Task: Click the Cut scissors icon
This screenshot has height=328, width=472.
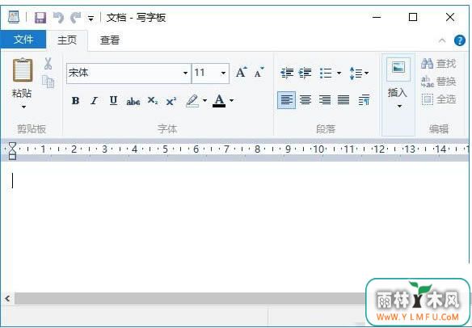Action: tap(48, 64)
